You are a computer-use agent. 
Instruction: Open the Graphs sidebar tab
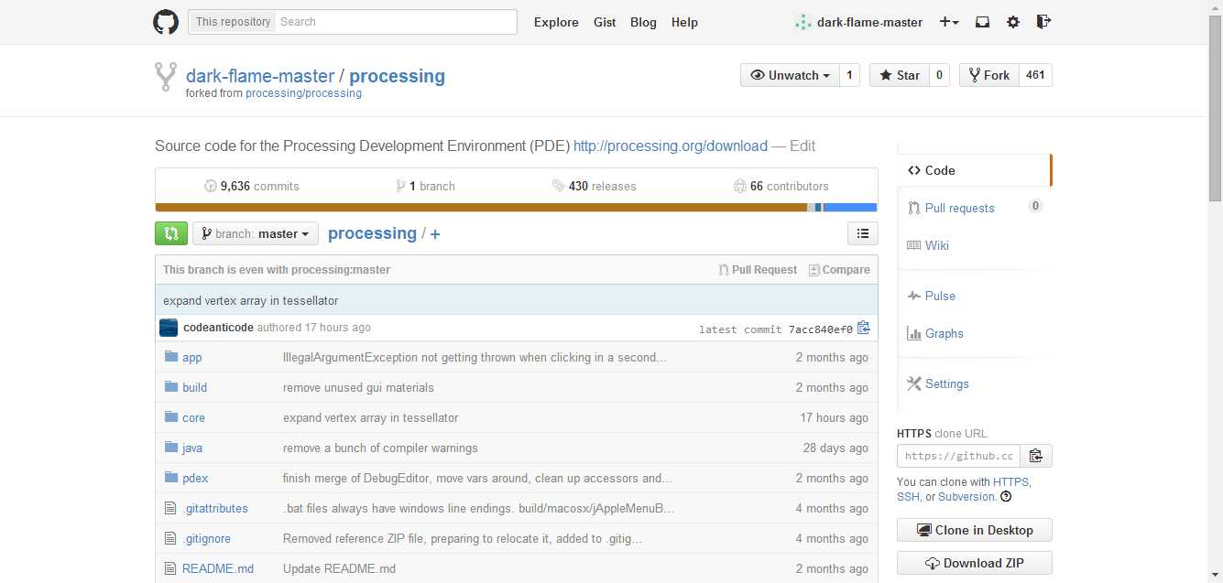[974, 333]
